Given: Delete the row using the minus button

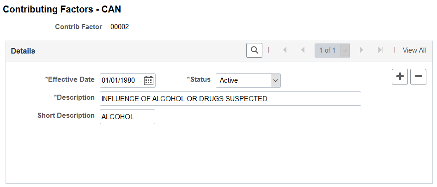Looking at the screenshot, I should click(x=419, y=76).
